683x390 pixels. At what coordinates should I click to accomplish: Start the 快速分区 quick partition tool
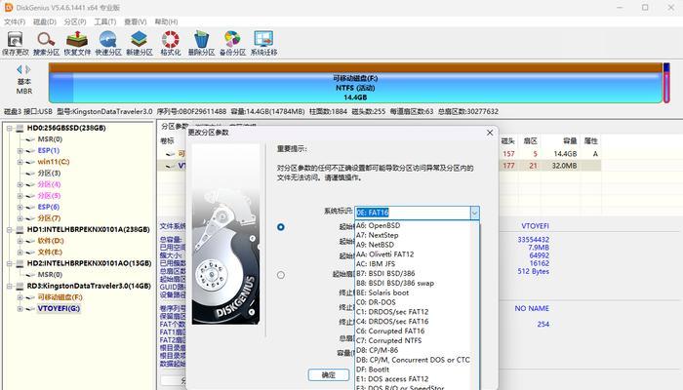tap(108, 43)
